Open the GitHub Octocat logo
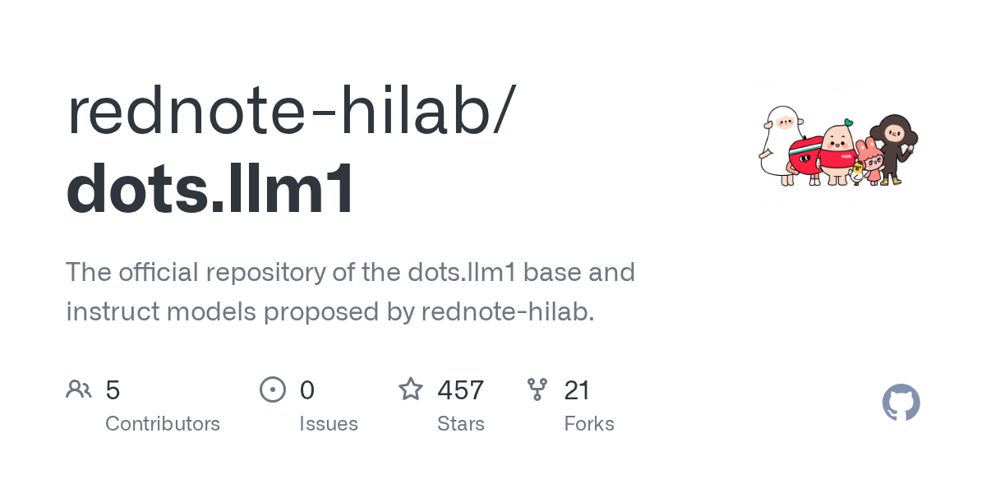Screen dimensions: 986x493 pyautogui.click(x=901, y=403)
